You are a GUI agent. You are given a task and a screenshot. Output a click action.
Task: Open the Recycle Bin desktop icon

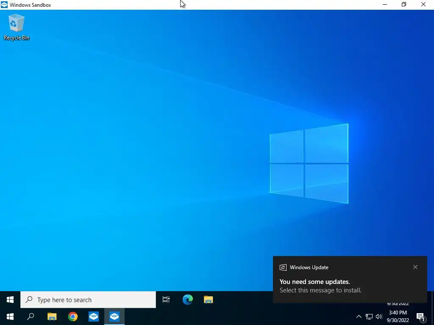click(x=17, y=27)
